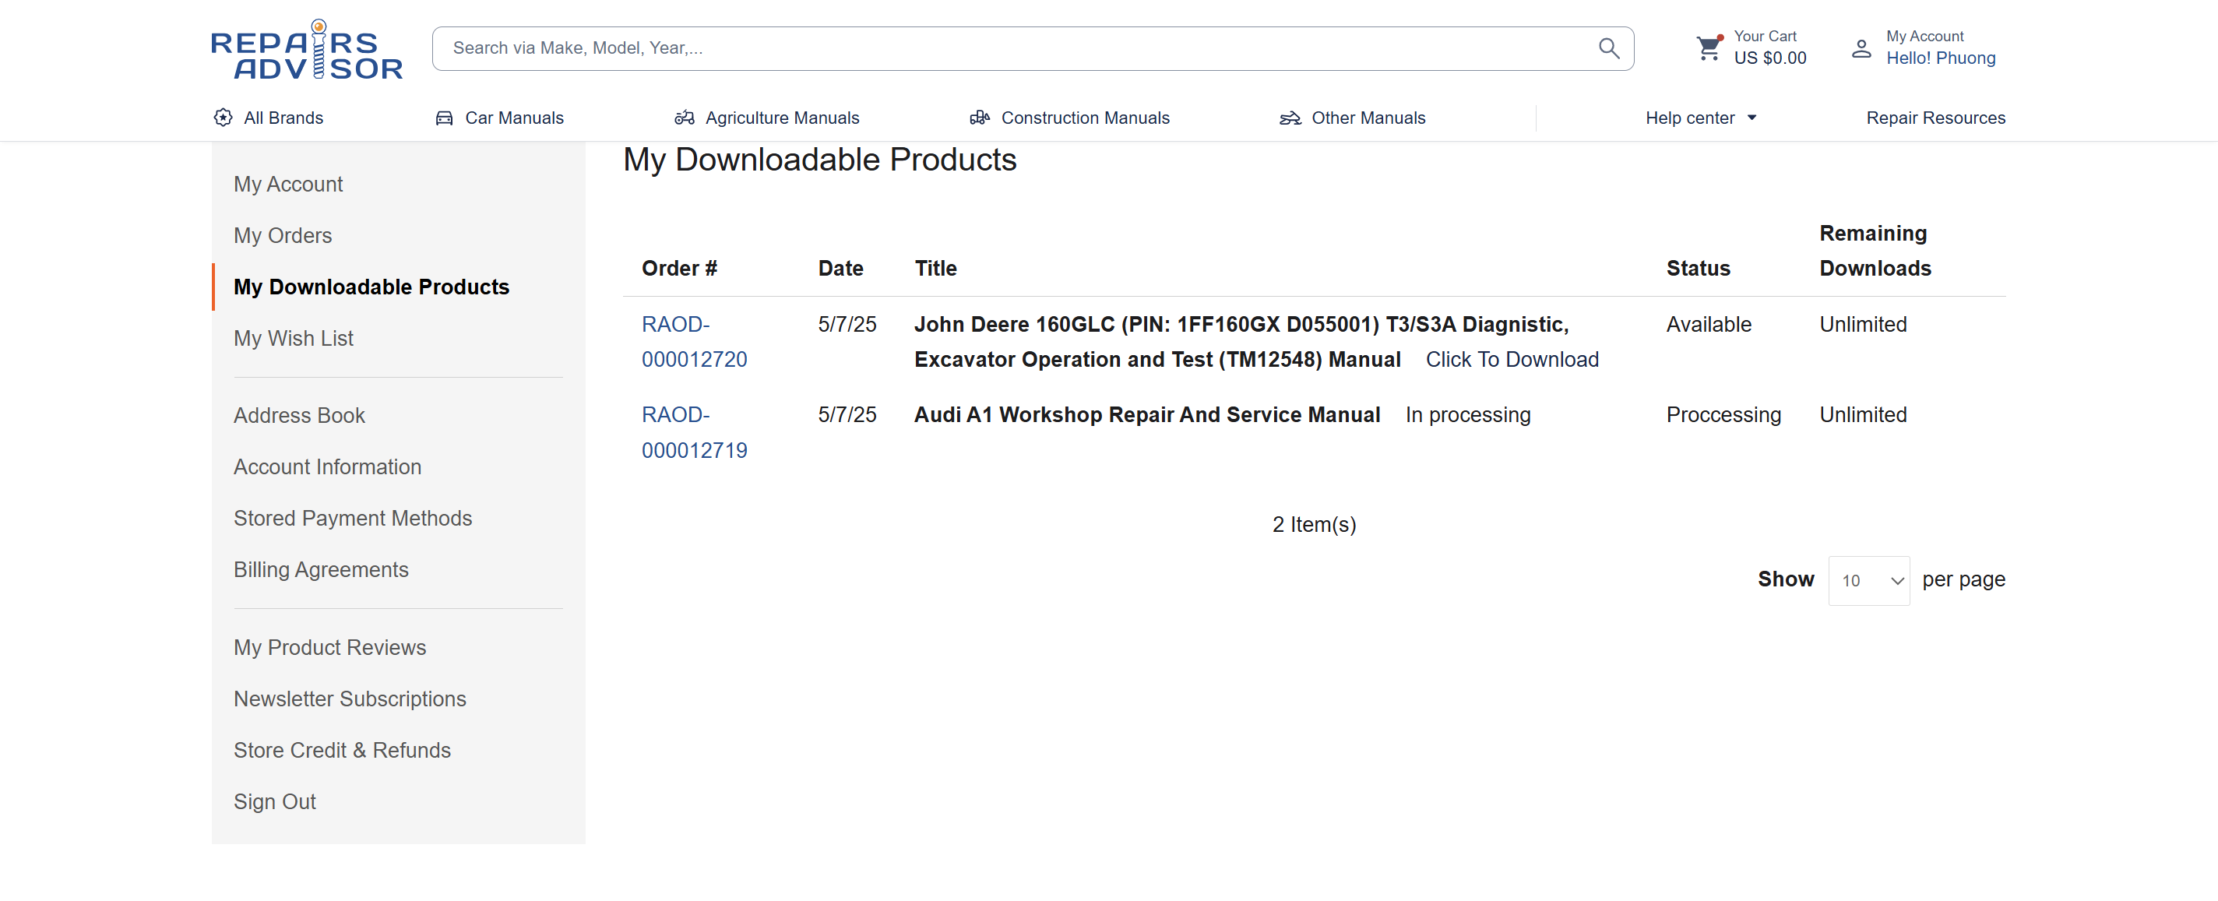The height and width of the screenshot is (901, 2218).
Task: Open Help center menu label
Action: pos(1689,118)
